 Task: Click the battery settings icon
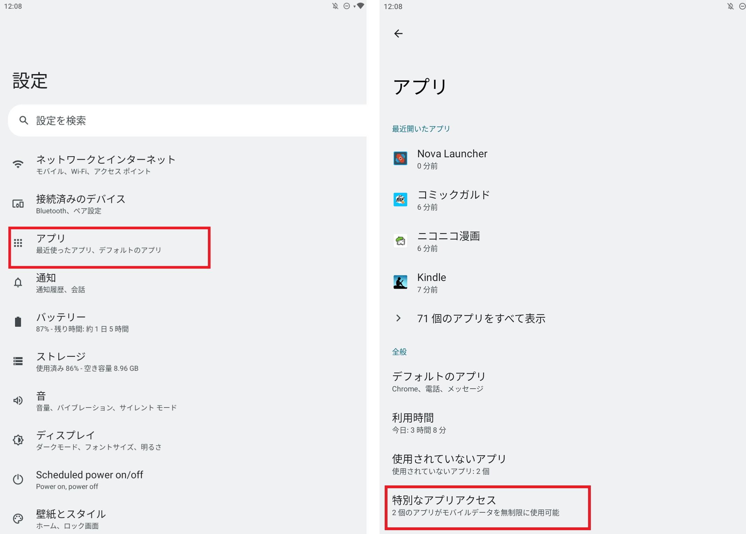coord(18,322)
